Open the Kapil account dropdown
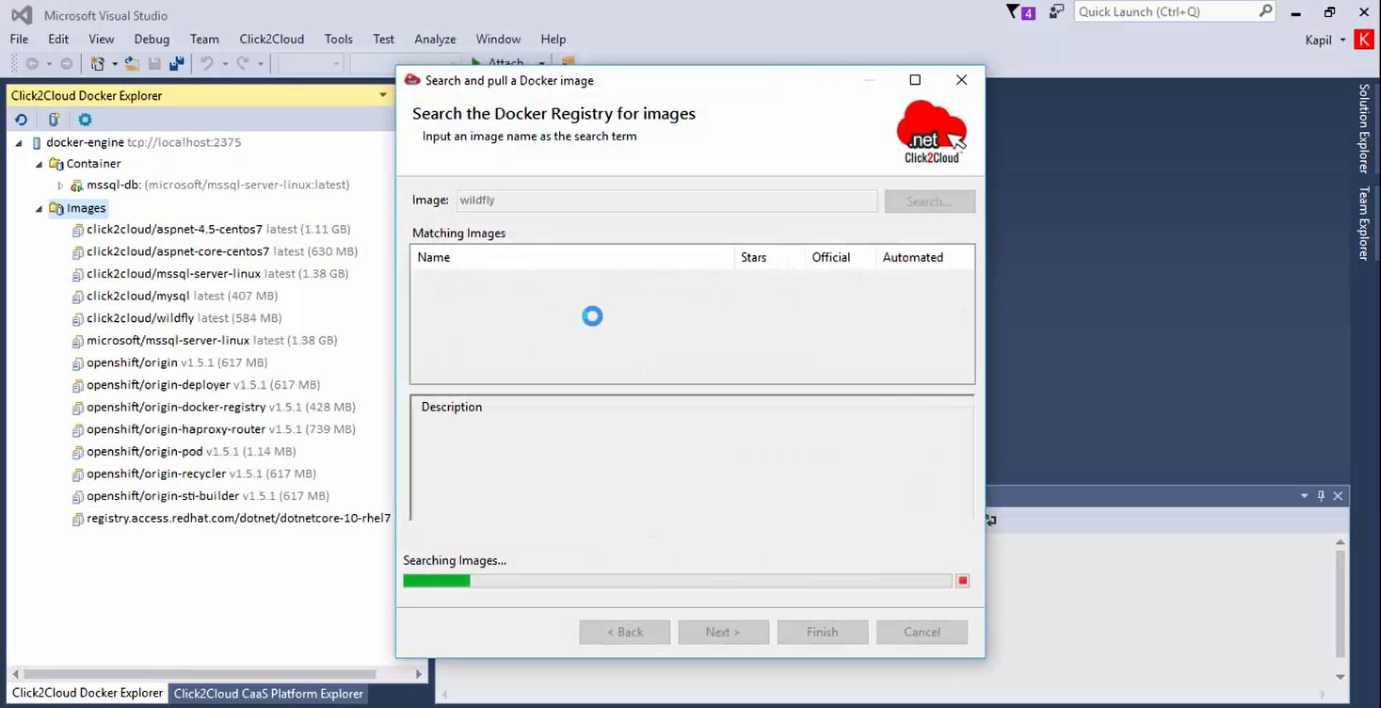1381x708 pixels. tap(1342, 40)
